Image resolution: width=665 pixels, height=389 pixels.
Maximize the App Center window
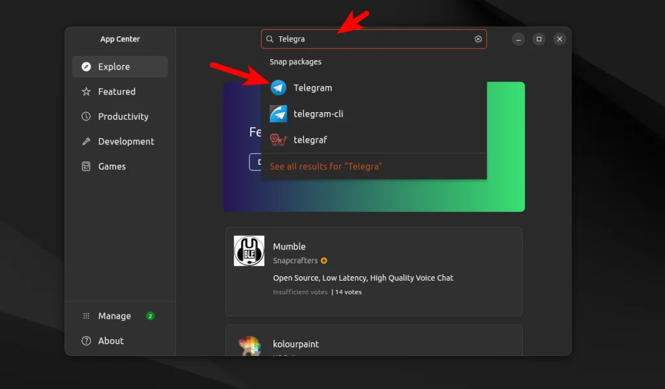coord(538,39)
